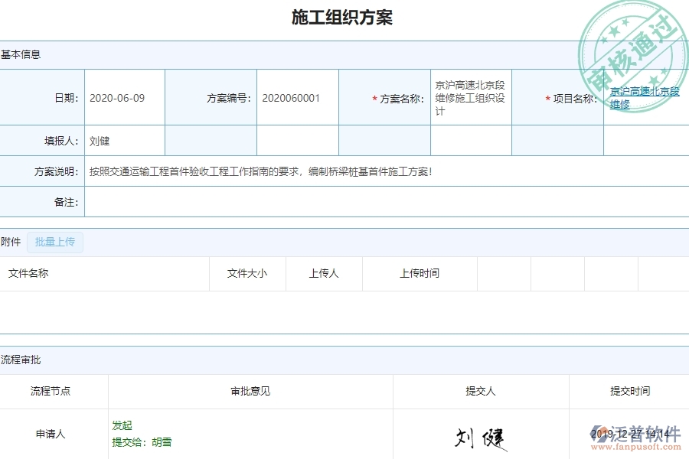
Task: Click the 基本信息 section header
Action: coord(21,54)
